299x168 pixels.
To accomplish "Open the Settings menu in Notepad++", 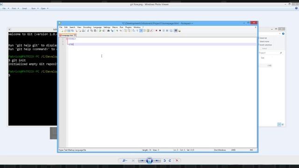I will point(107,27).
